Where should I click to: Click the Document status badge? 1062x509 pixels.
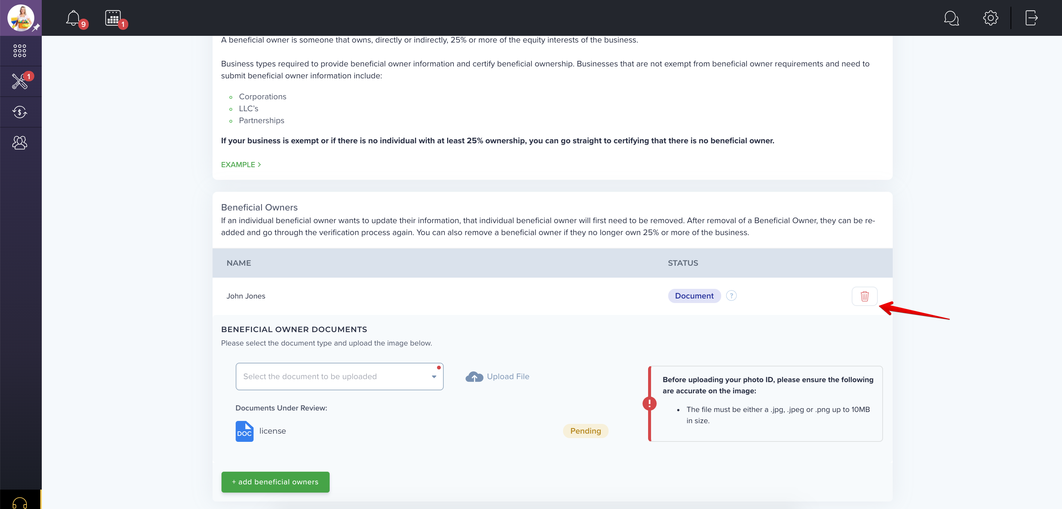[x=694, y=296]
